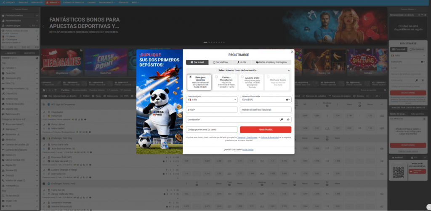
Task: Click the Tenis (56) ball icon
Action: tap(3, 73)
